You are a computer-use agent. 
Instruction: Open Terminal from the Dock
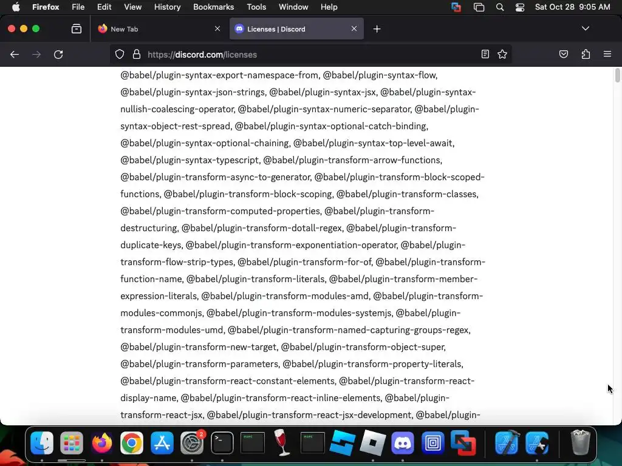[222, 442]
